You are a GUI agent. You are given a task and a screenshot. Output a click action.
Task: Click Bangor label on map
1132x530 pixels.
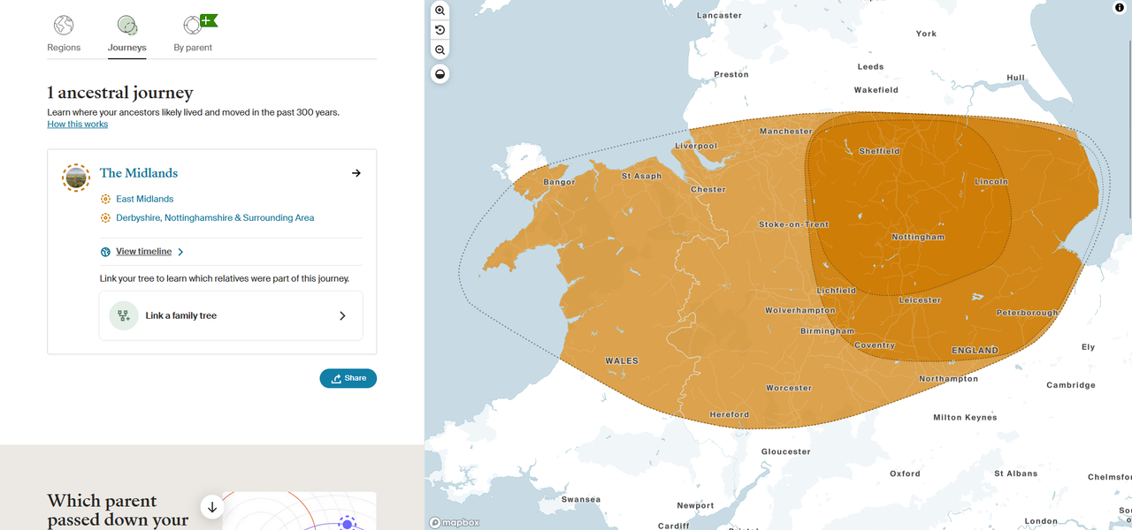(x=559, y=182)
